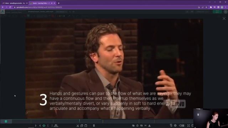This screenshot has height=128, width=228.
Task: Click the copy icon beside the scissors
Action: (82, 126)
